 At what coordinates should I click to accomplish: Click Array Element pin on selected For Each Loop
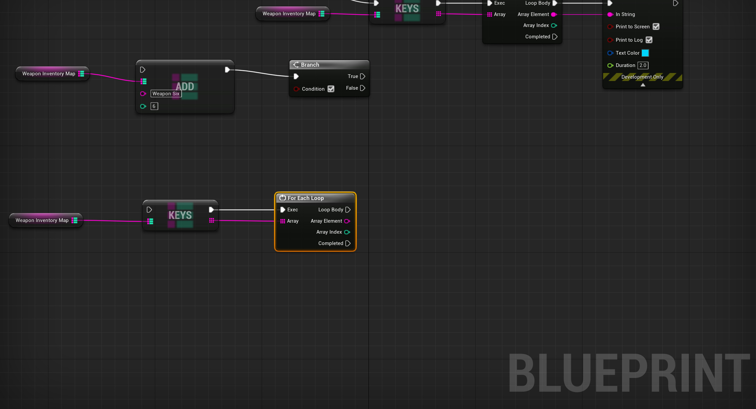point(347,221)
